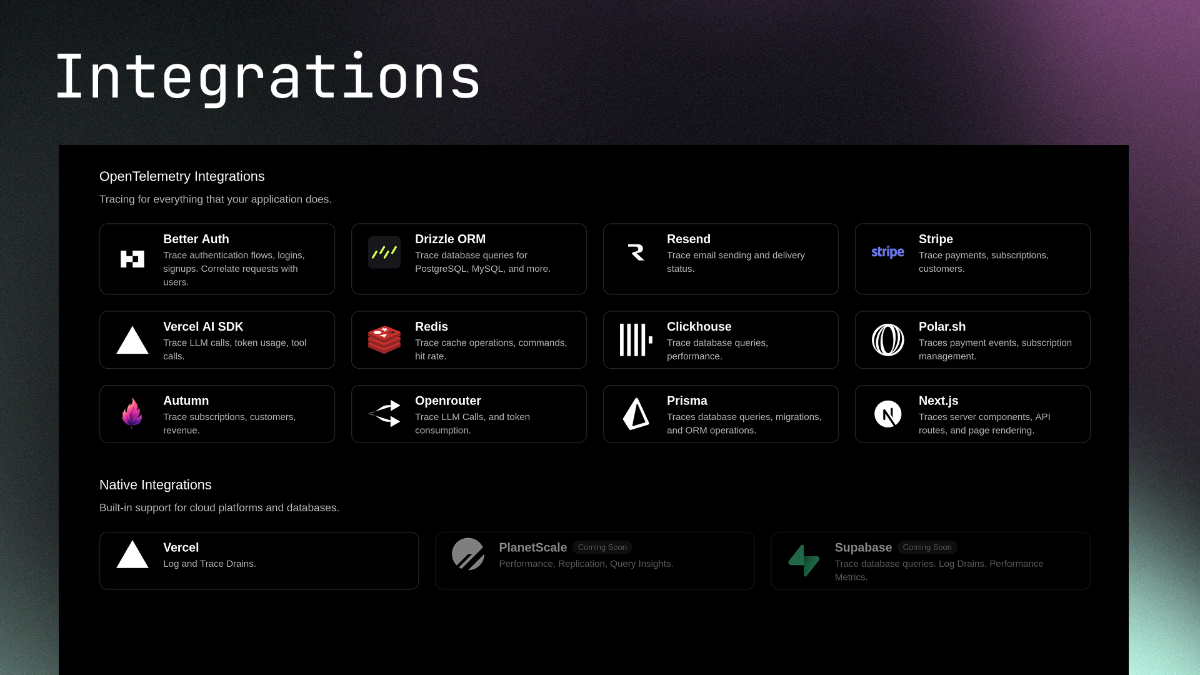Click the Better Auth logo icon
This screenshot has width=1200, height=675.
pyautogui.click(x=132, y=258)
